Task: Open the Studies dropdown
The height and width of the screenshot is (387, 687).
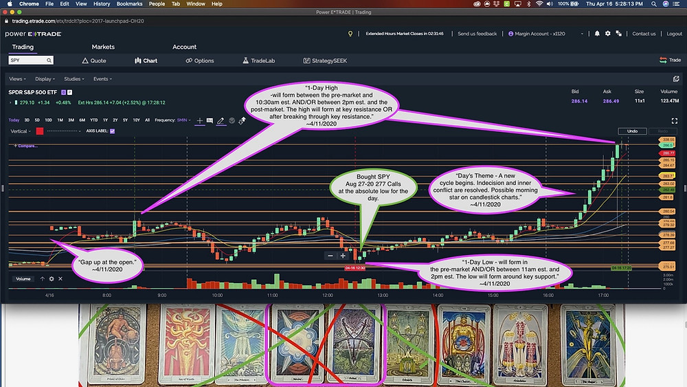Action: click(74, 79)
